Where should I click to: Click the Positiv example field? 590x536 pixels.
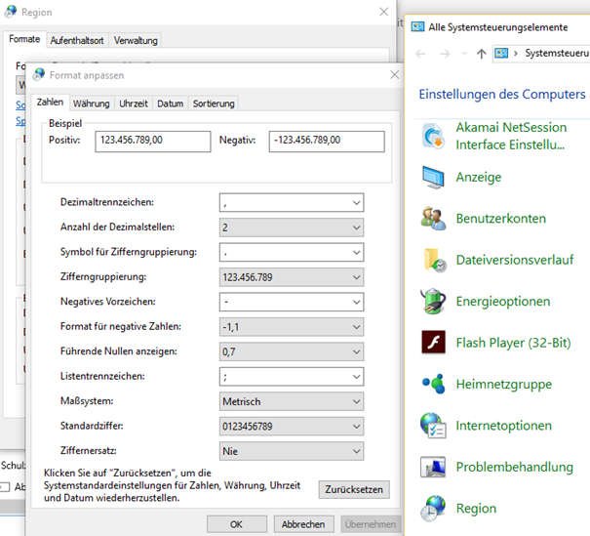(x=153, y=141)
